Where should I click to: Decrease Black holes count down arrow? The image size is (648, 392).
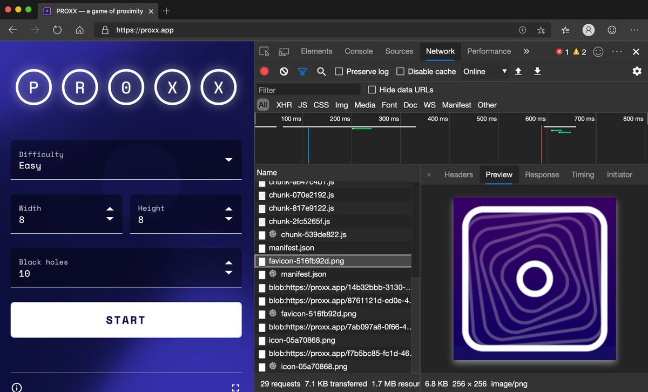click(x=229, y=273)
